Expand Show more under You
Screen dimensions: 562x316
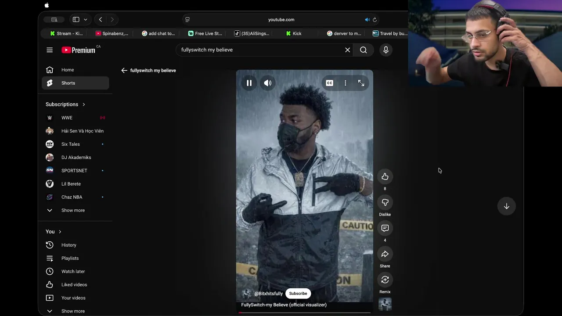click(75, 311)
